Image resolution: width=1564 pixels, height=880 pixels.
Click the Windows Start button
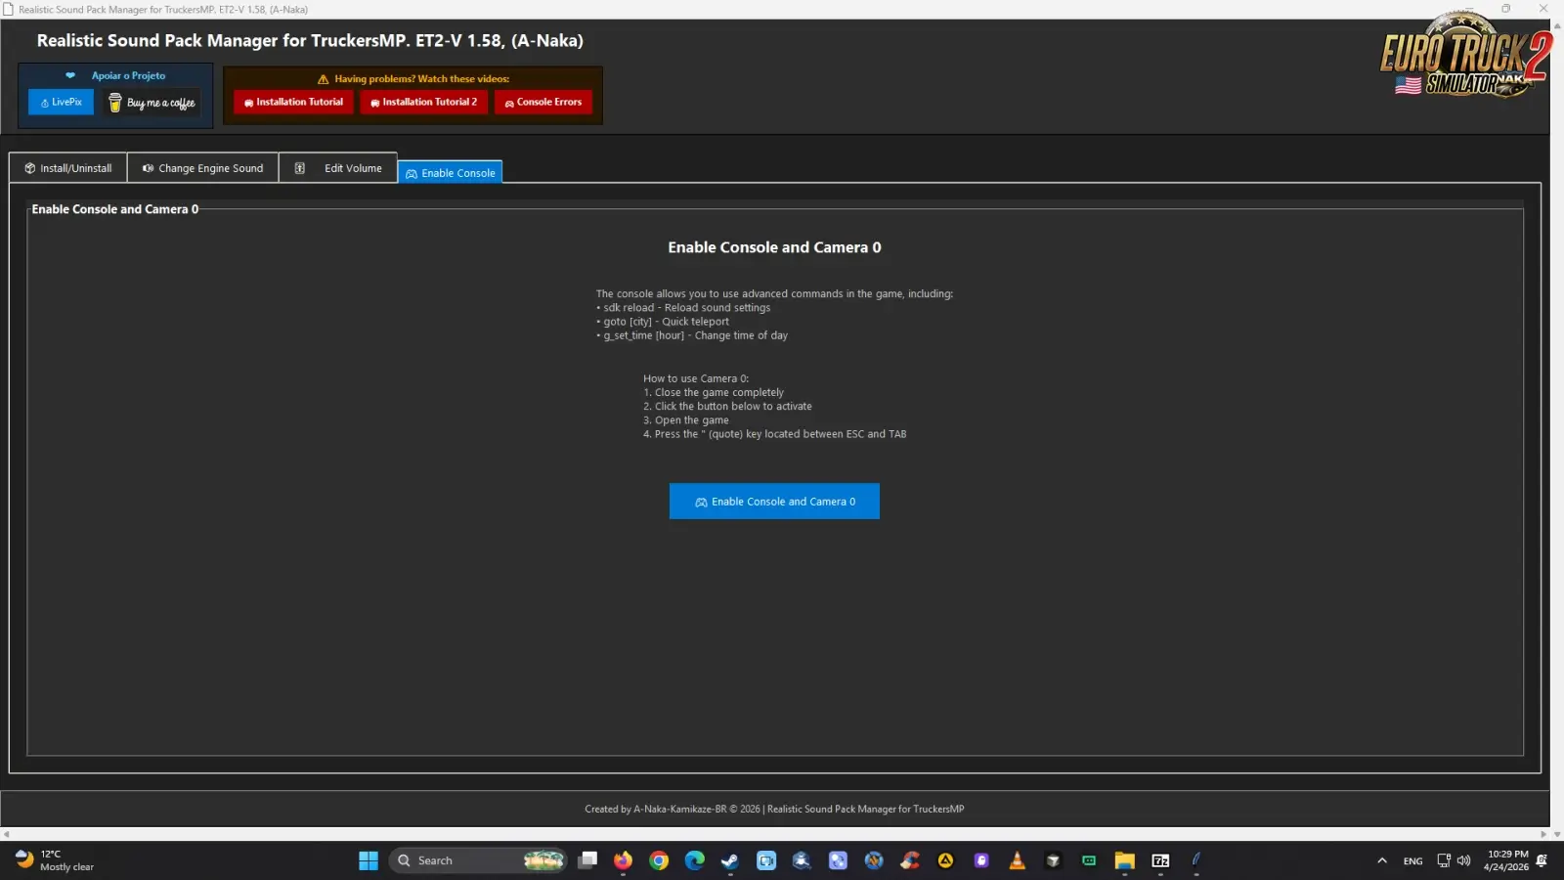coord(369,860)
